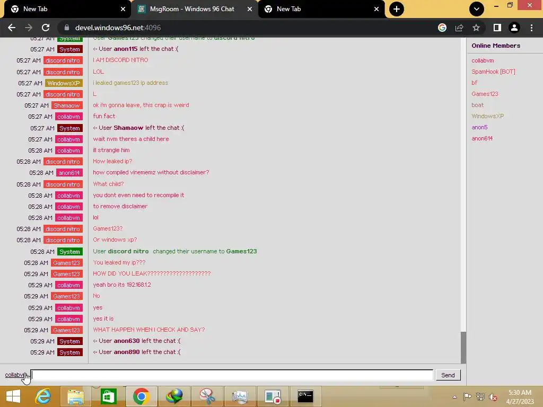Reload the MsgRoom page
This screenshot has width=543, height=407.
(46, 28)
